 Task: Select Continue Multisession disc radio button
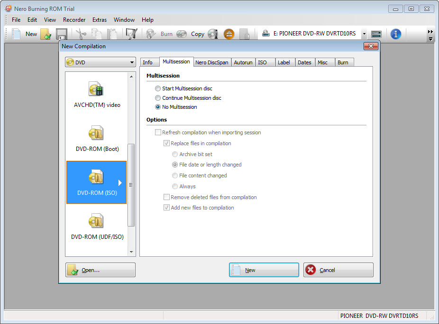tap(158, 98)
